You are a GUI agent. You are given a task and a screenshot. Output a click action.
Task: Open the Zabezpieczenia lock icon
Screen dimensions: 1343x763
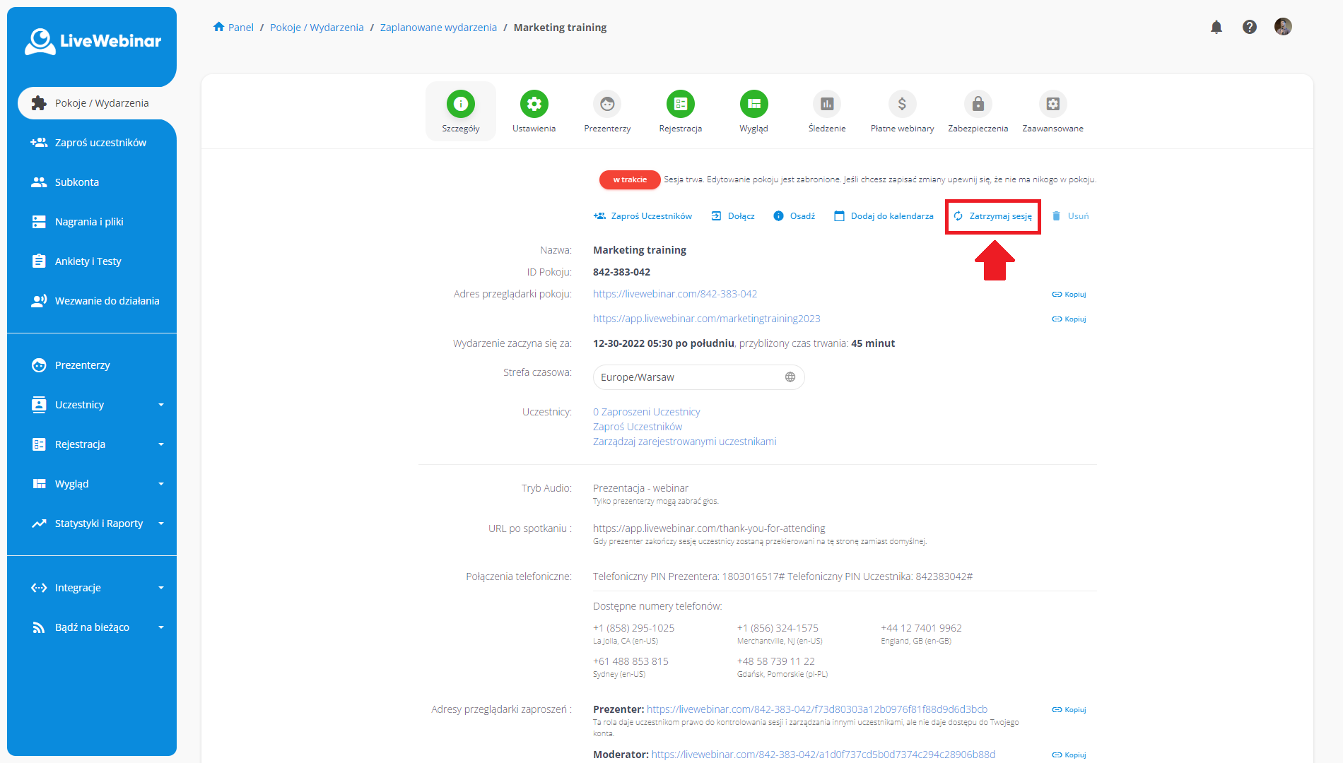click(978, 105)
